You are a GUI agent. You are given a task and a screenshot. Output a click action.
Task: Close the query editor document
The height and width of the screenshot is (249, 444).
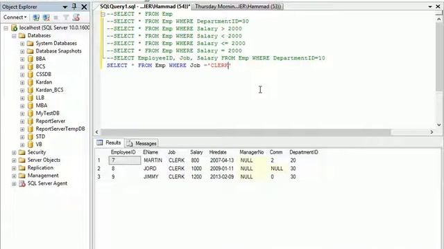(x=438, y=6)
